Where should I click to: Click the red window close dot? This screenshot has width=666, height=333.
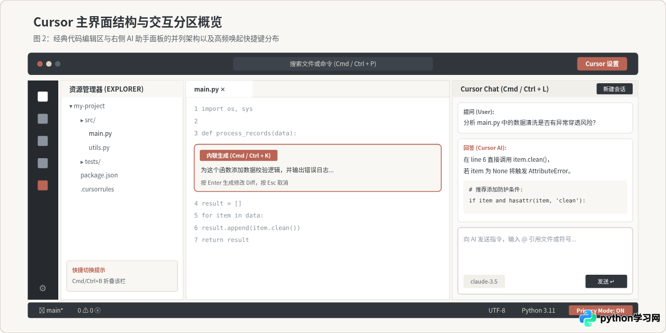[x=40, y=64]
